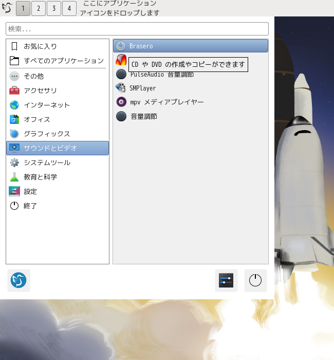Image resolution: width=334 pixels, height=360 pixels.
Task: Open the 終了 category
Action: pyautogui.click(x=58, y=206)
